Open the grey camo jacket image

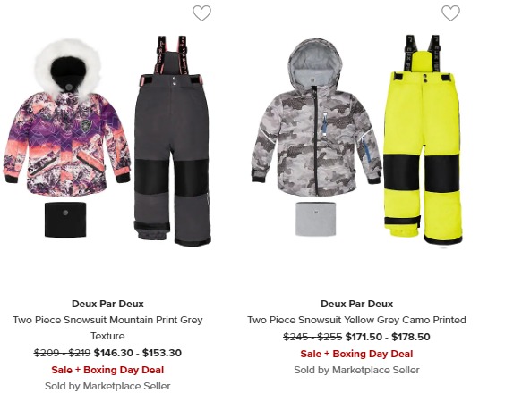point(316,117)
